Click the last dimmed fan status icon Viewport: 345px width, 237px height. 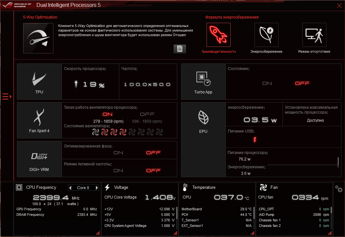click(x=159, y=132)
